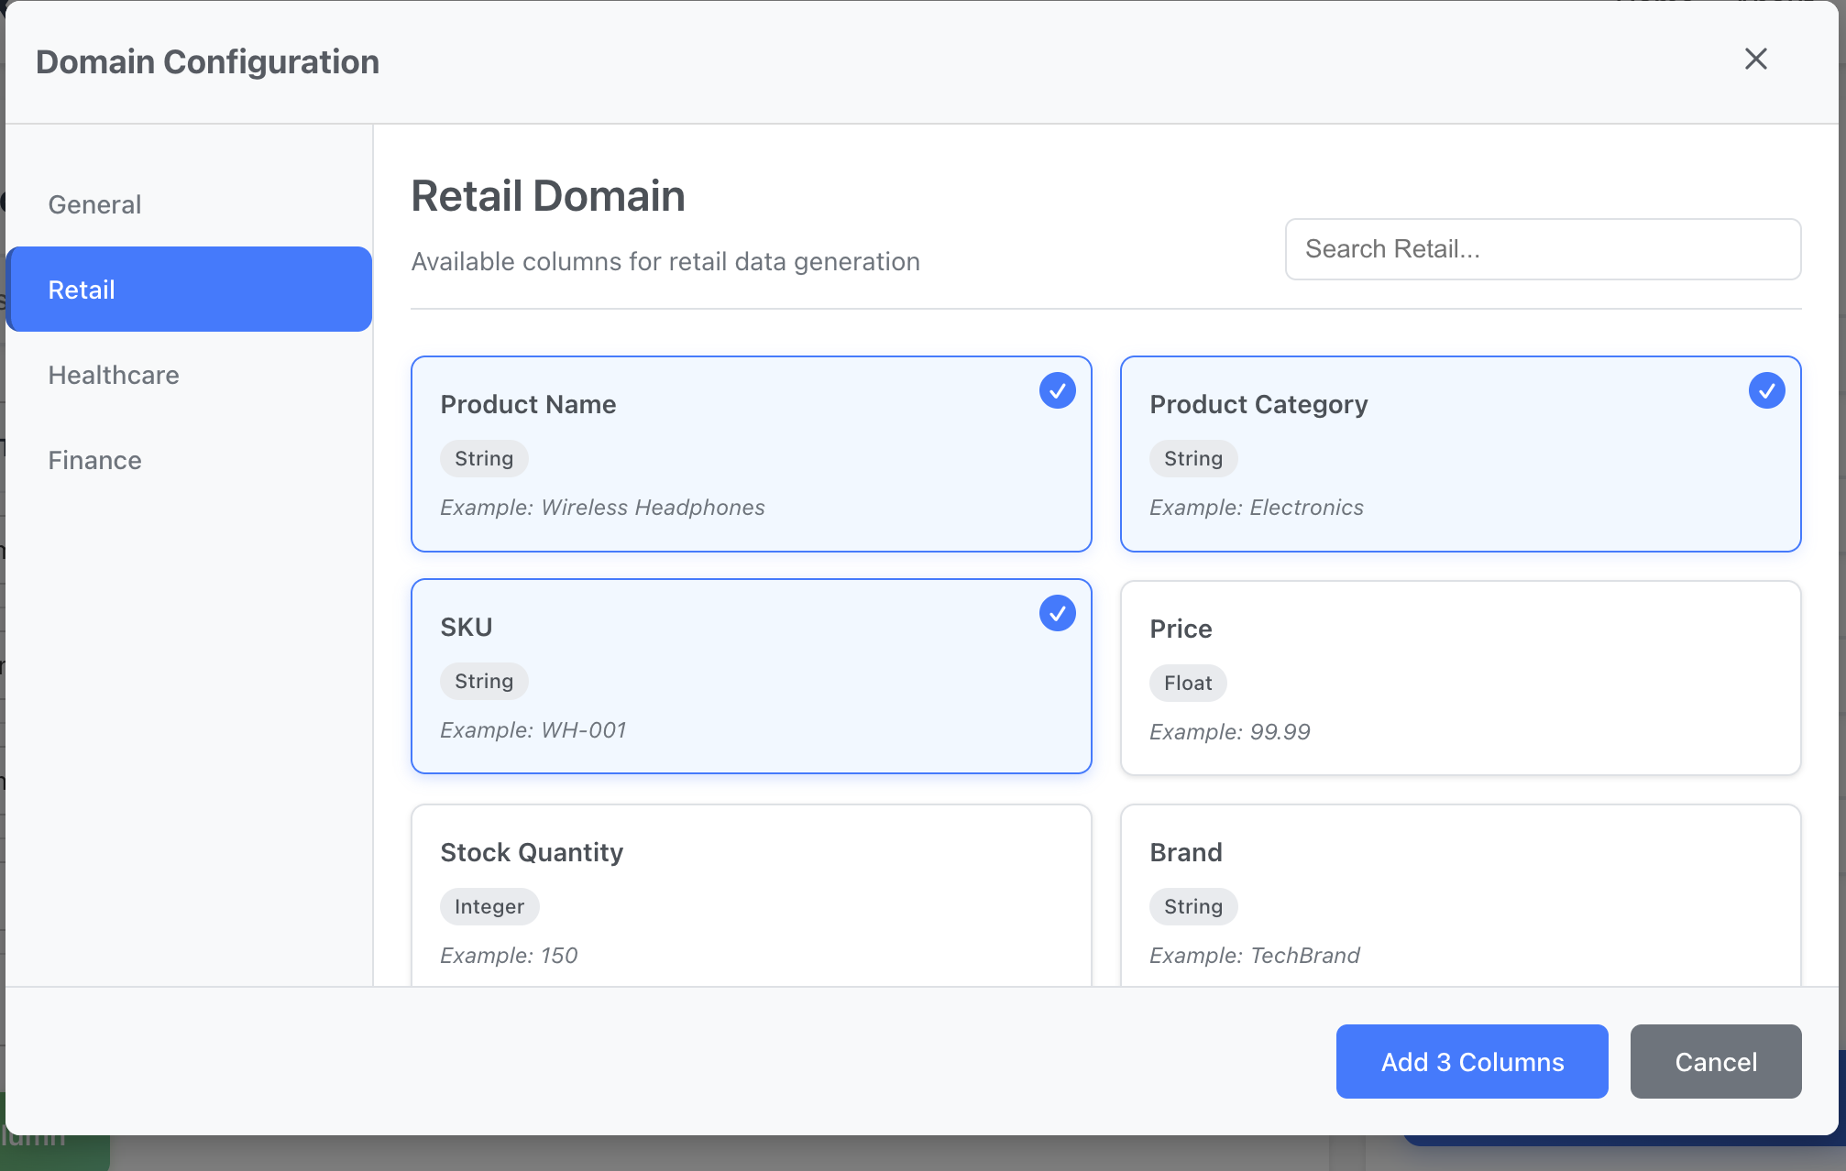Switch to the Healthcare domain
1846x1171 pixels.
[189, 375]
